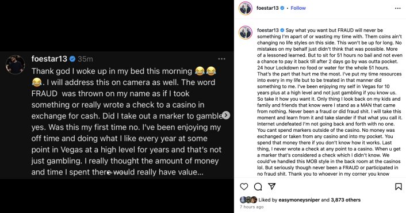This screenshot has width=406, height=213.
Task: Click the carousel pagination dots on the image
Action: point(117,173)
